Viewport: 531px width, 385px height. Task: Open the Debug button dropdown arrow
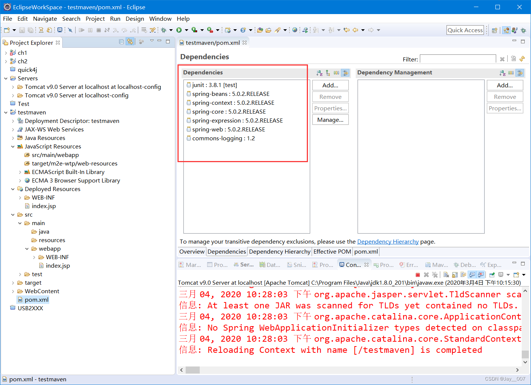[171, 30]
